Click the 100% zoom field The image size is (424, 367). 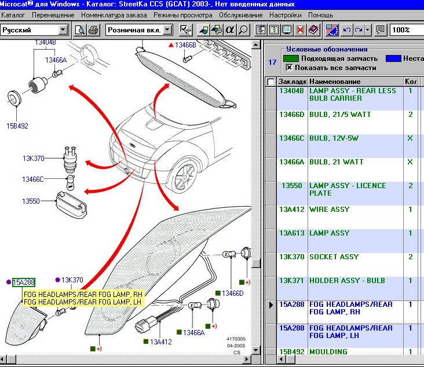point(407,30)
